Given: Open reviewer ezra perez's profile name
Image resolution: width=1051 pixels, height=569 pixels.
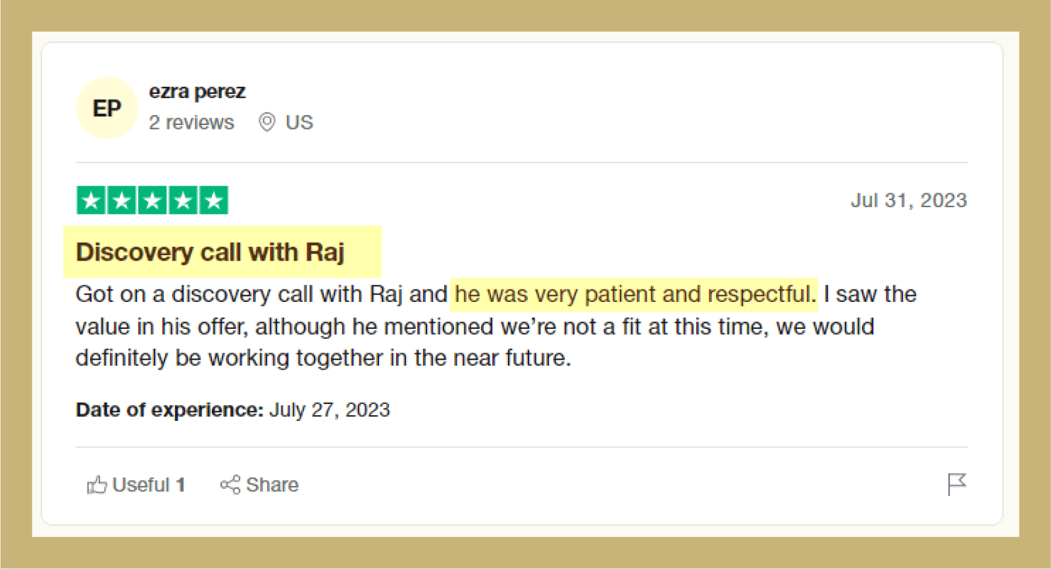Looking at the screenshot, I should pos(197,91).
